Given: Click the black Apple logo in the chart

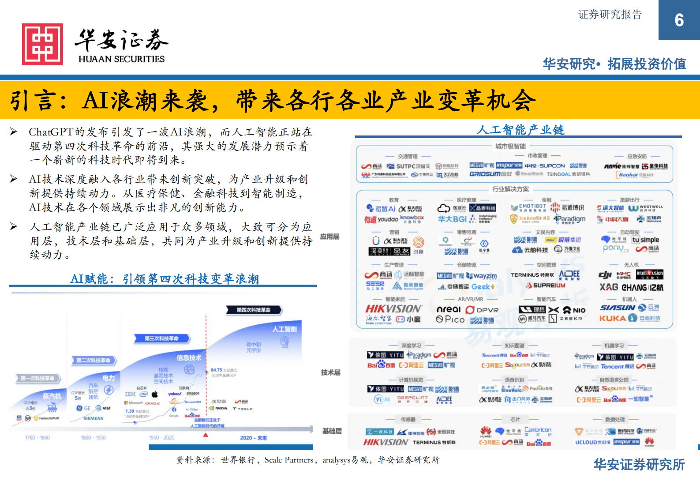Looking at the screenshot, I should coord(155,394).
